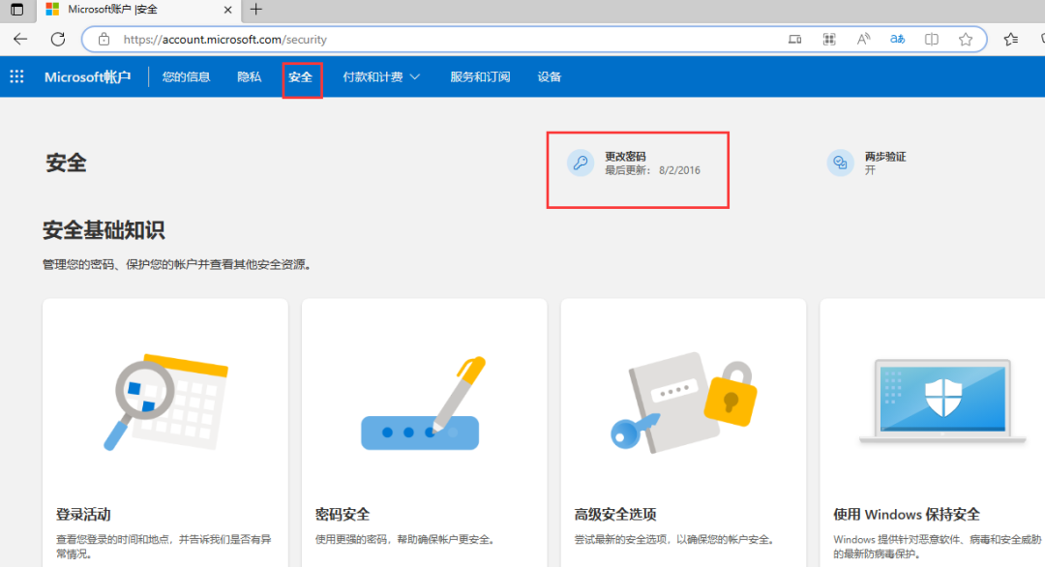
Task: Open the 使用 Windows 保持安全 card title
Action: [907, 515]
